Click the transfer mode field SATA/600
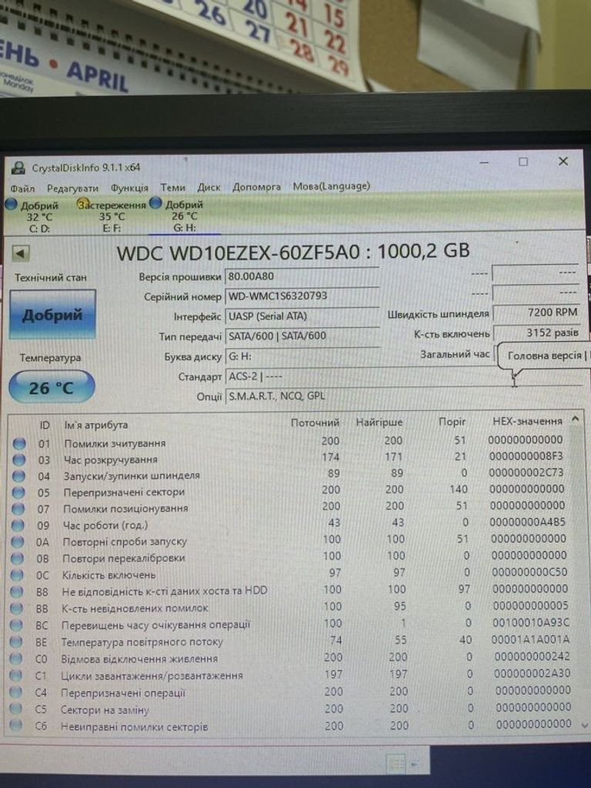This screenshot has height=788, width=591. tap(302, 336)
